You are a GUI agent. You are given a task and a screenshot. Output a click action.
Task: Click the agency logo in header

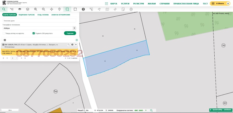(x=15, y=3)
